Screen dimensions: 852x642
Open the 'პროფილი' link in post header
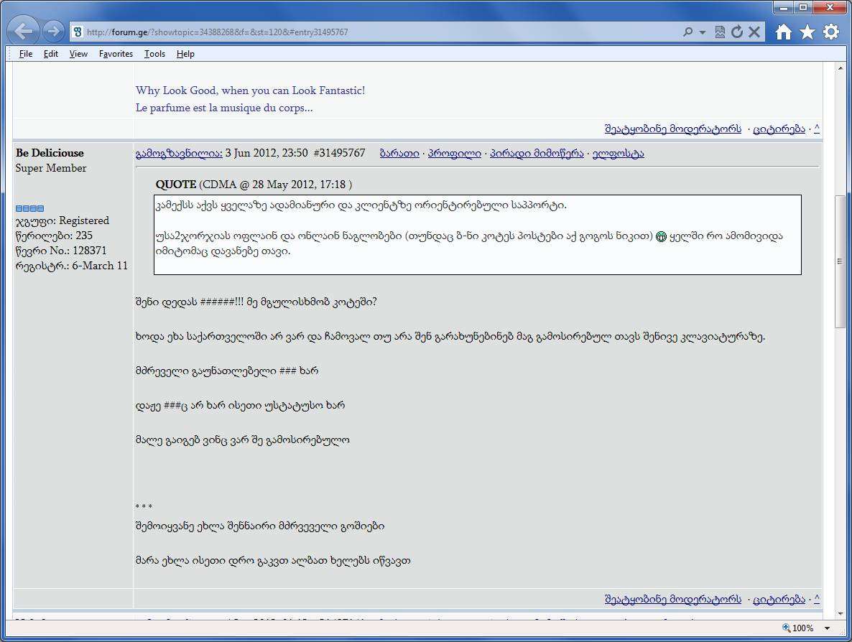454,153
